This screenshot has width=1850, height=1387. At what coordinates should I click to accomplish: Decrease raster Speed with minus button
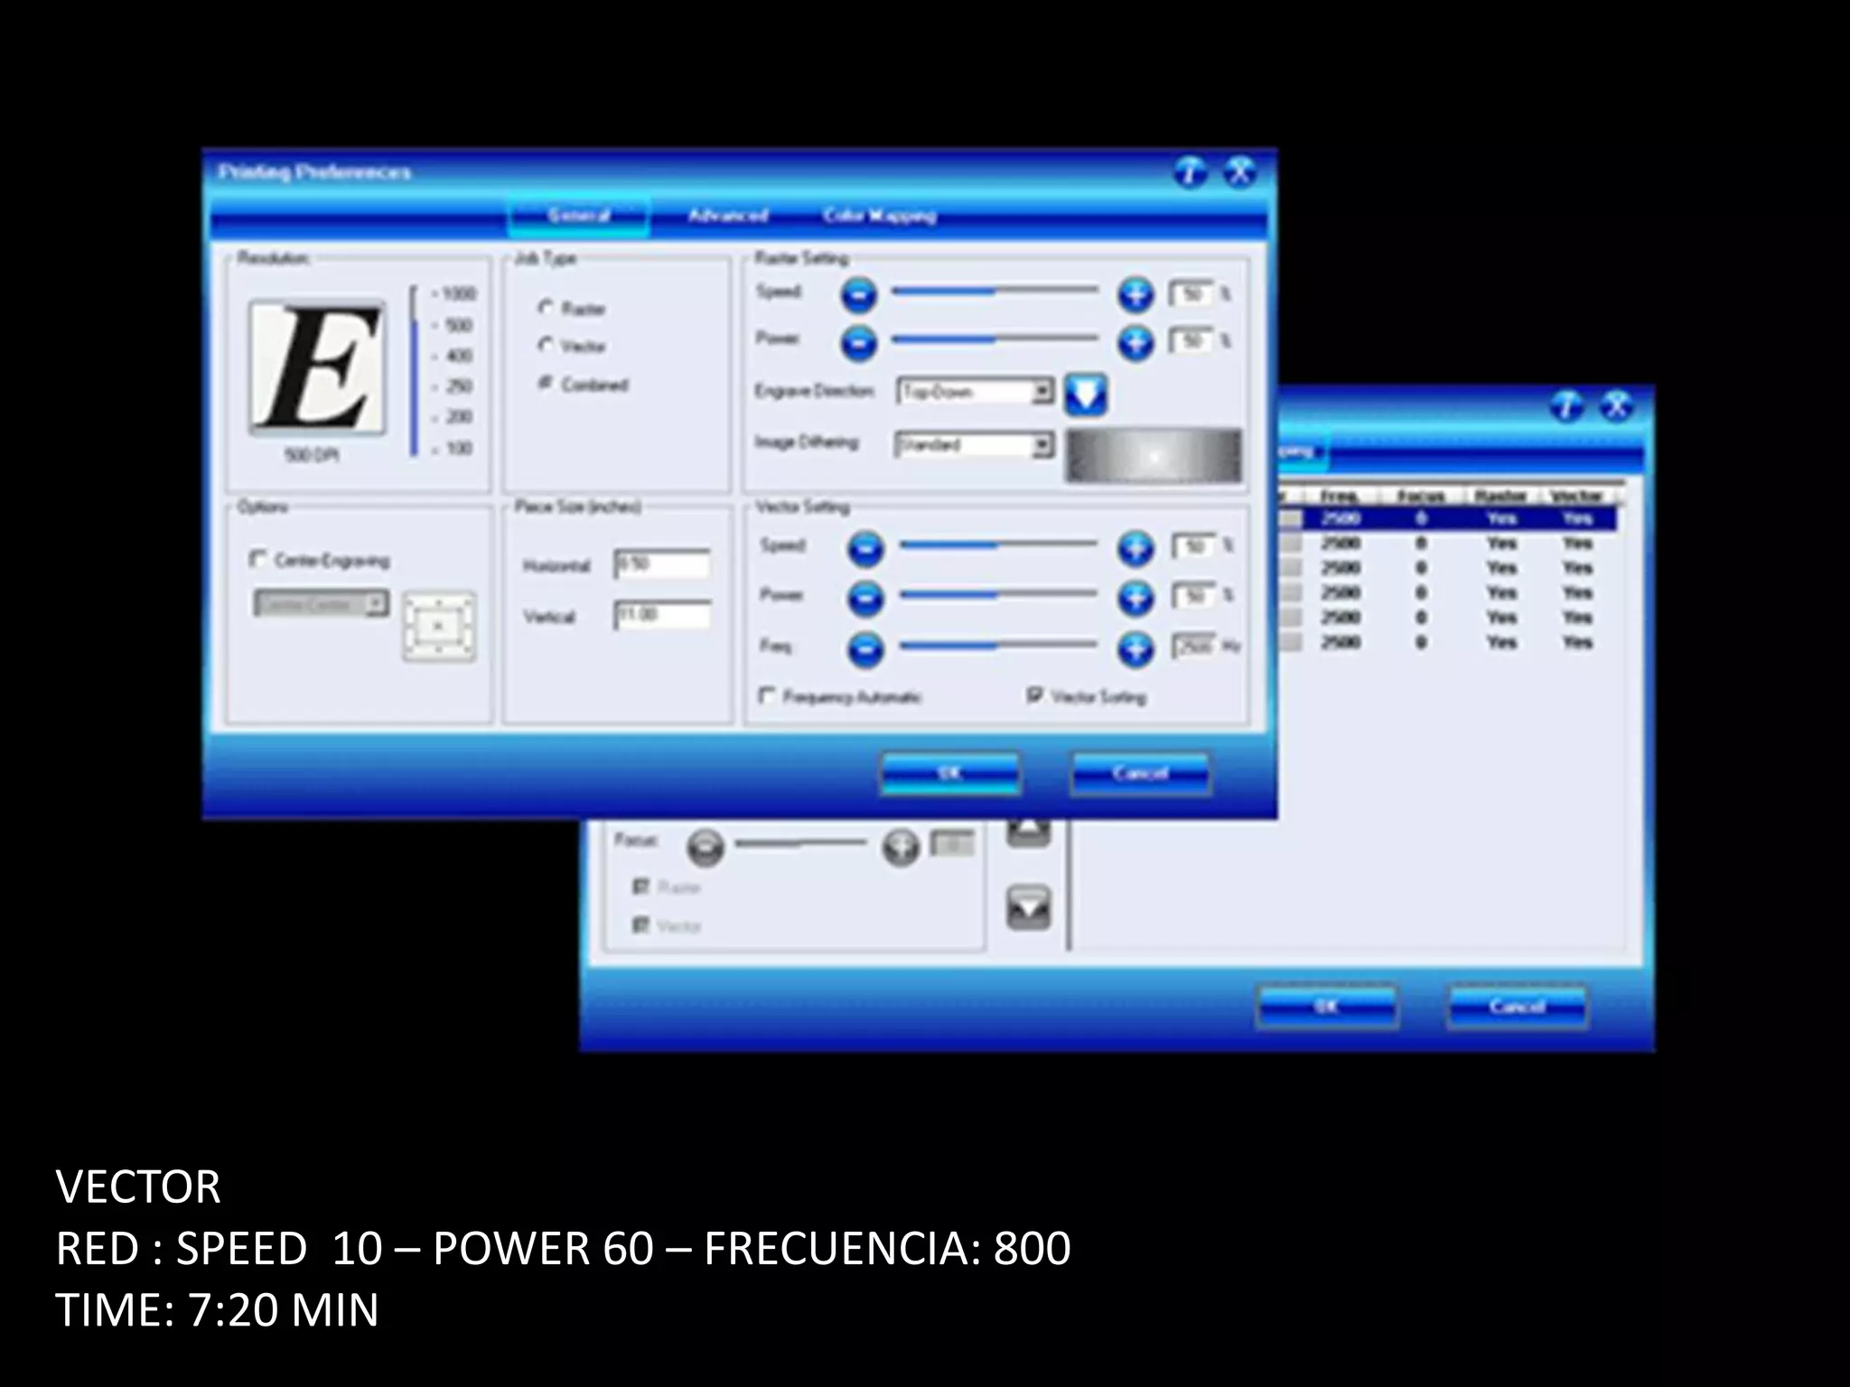[x=859, y=295]
